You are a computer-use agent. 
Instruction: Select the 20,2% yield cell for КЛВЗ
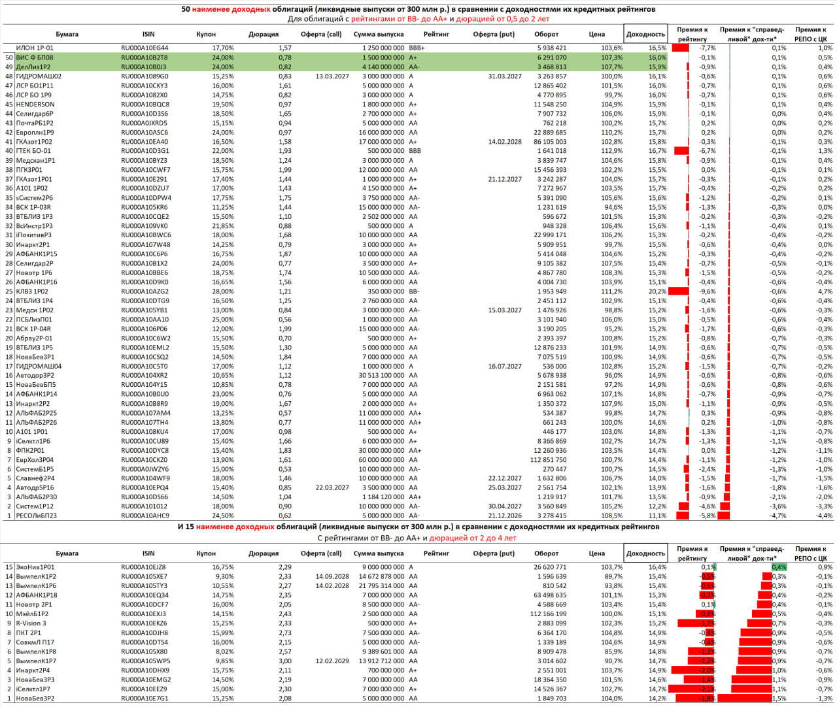(x=657, y=291)
